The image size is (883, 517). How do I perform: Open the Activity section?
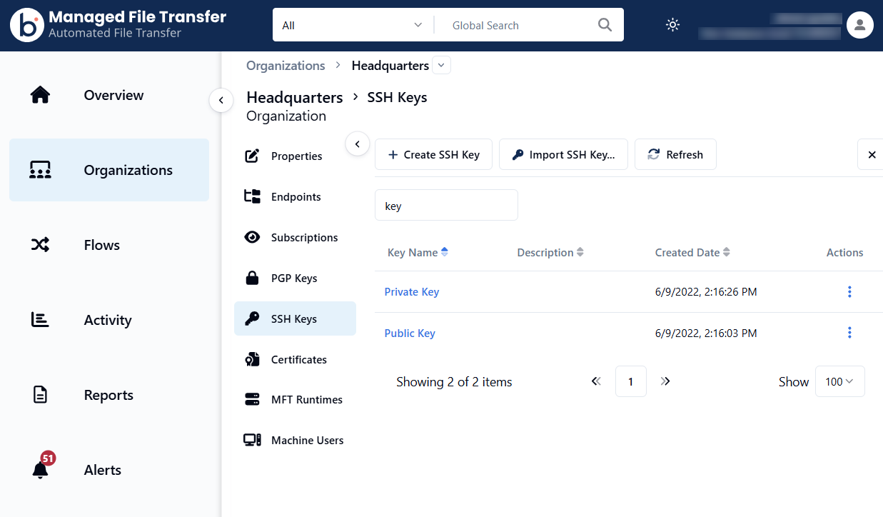coord(109,320)
